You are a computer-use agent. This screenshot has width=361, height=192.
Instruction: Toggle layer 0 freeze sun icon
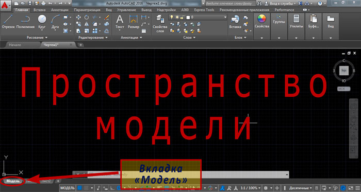pos(177,17)
